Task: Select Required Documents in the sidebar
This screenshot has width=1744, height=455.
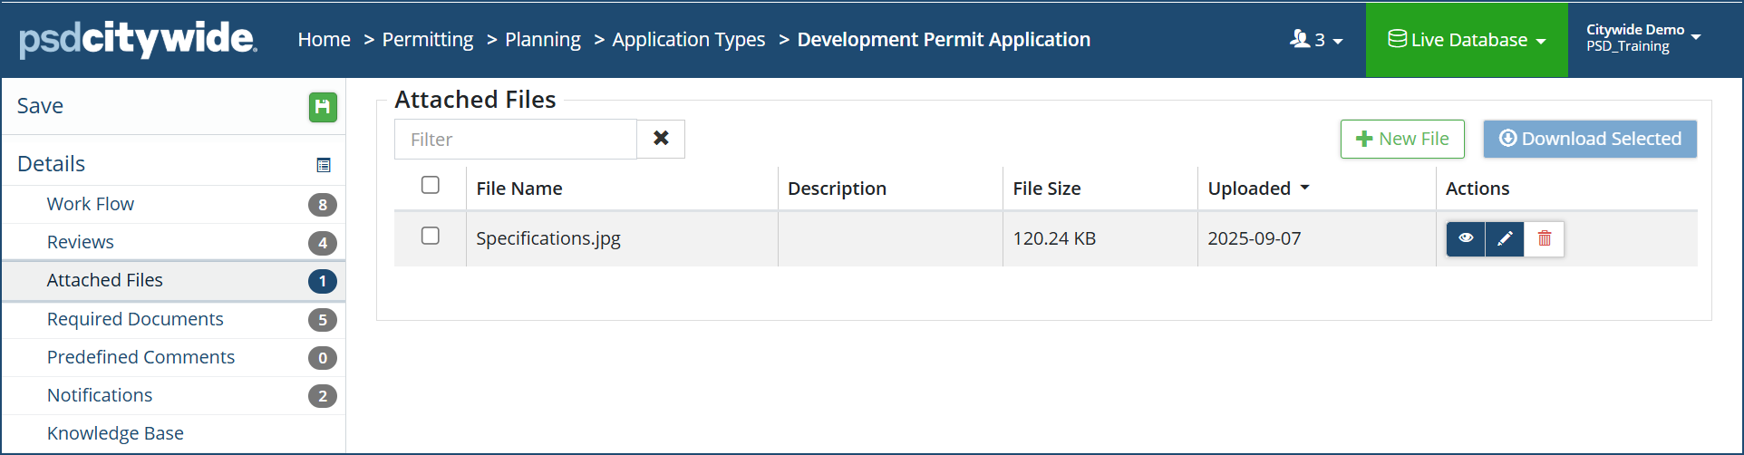Action: [135, 319]
